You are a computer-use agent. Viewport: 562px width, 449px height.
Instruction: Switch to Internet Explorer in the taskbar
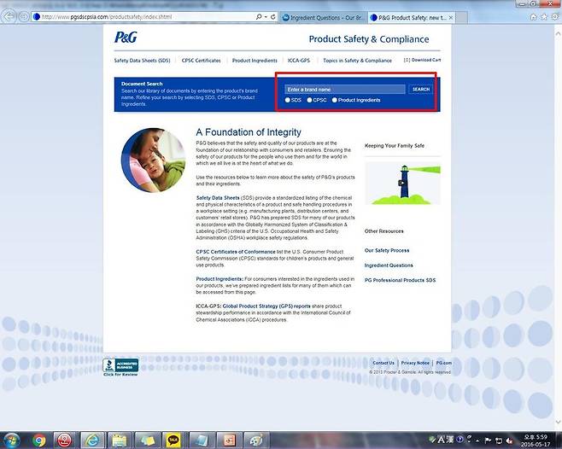tap(92, 440)
